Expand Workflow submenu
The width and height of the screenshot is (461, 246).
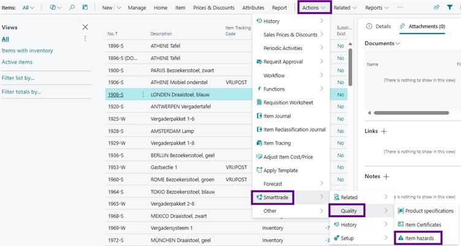(291, 75)
